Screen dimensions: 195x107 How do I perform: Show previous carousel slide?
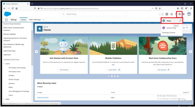point(37,52)
